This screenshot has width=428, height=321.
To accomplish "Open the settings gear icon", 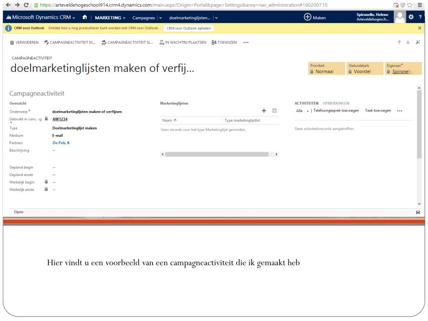I will 411,18.
